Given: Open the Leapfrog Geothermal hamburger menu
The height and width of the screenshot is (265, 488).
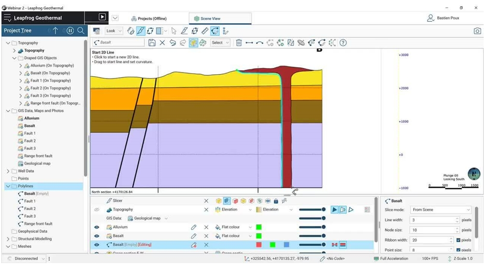Looking at the screenshot, I should pyautogui.click(x=7, y=18).
